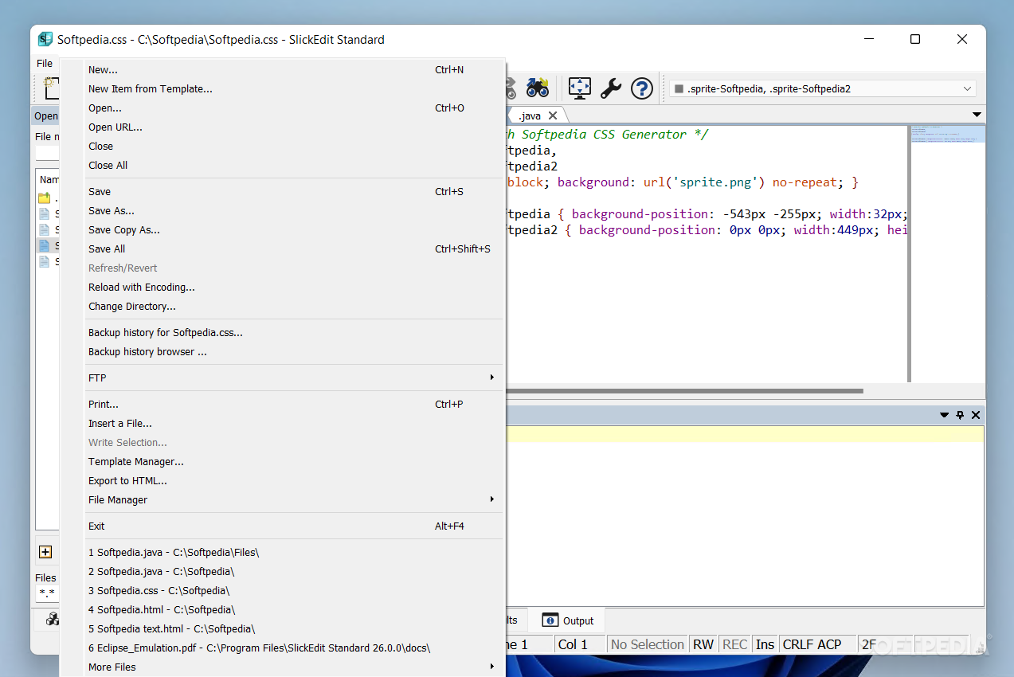This screenshot has width=1014, height=677.
Task: Open recent file 5 Softpedia text.html
Action: pyautogui.click(x=294, y=628)
